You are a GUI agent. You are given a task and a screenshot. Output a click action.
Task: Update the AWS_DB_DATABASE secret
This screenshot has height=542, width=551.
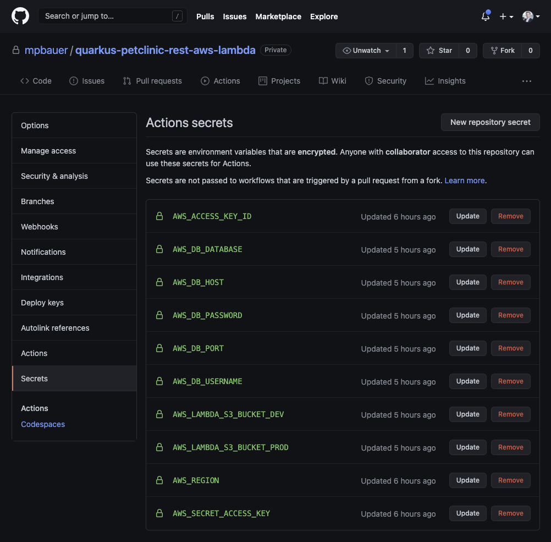click(x=468, y=249)
